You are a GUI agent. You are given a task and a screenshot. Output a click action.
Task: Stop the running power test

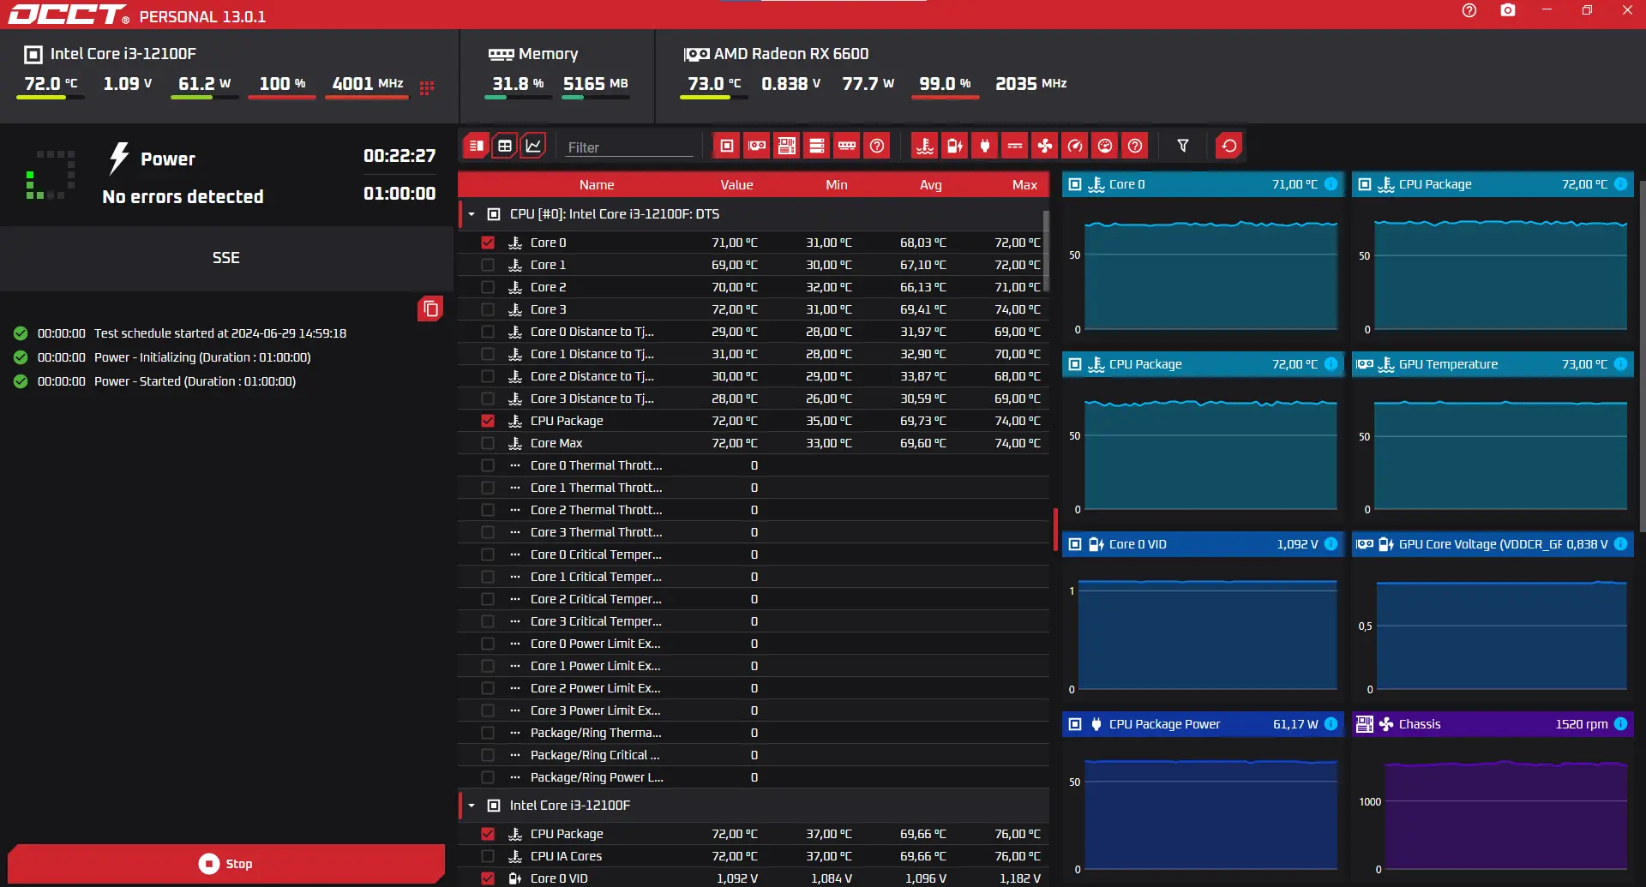tap(226, 864)
